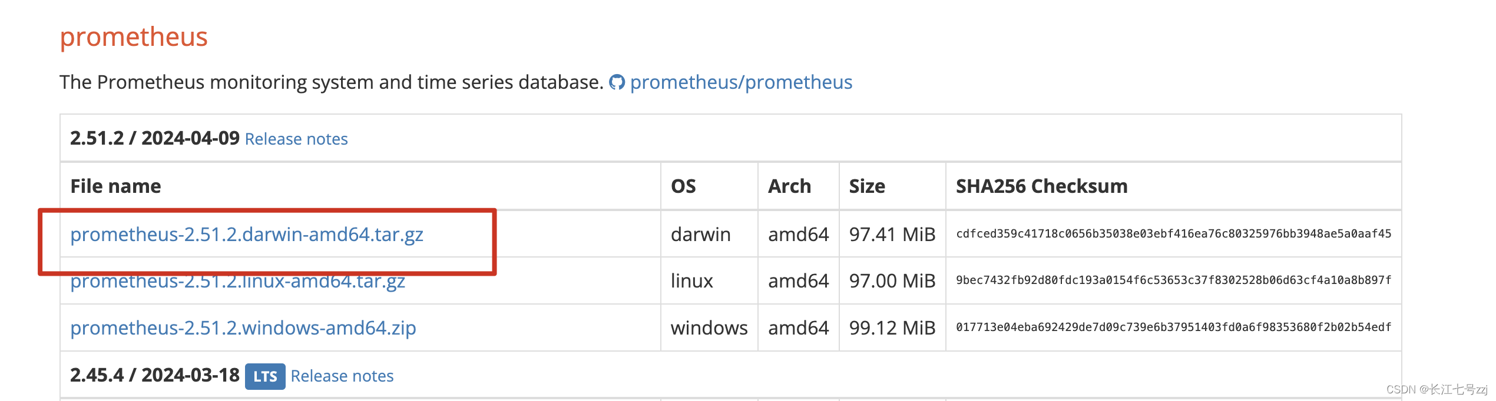Click the prometheus page heading
Image resolution: width=1496 pixels, height=401 pixels.
pyautogui.click(x=133, y=36)
